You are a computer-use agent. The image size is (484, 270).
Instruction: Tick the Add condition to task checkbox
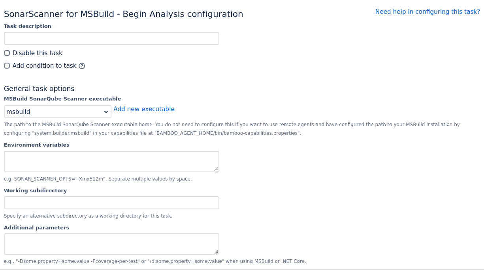(x=7, y=66)
